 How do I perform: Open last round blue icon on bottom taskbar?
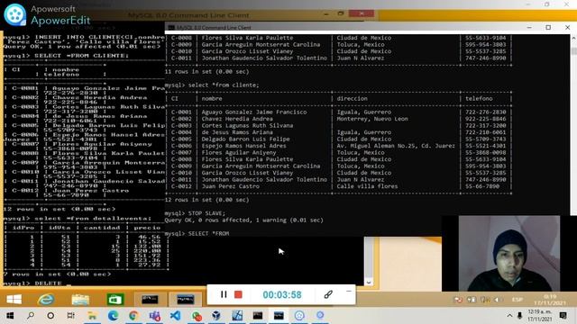click(x=320, y=315)
